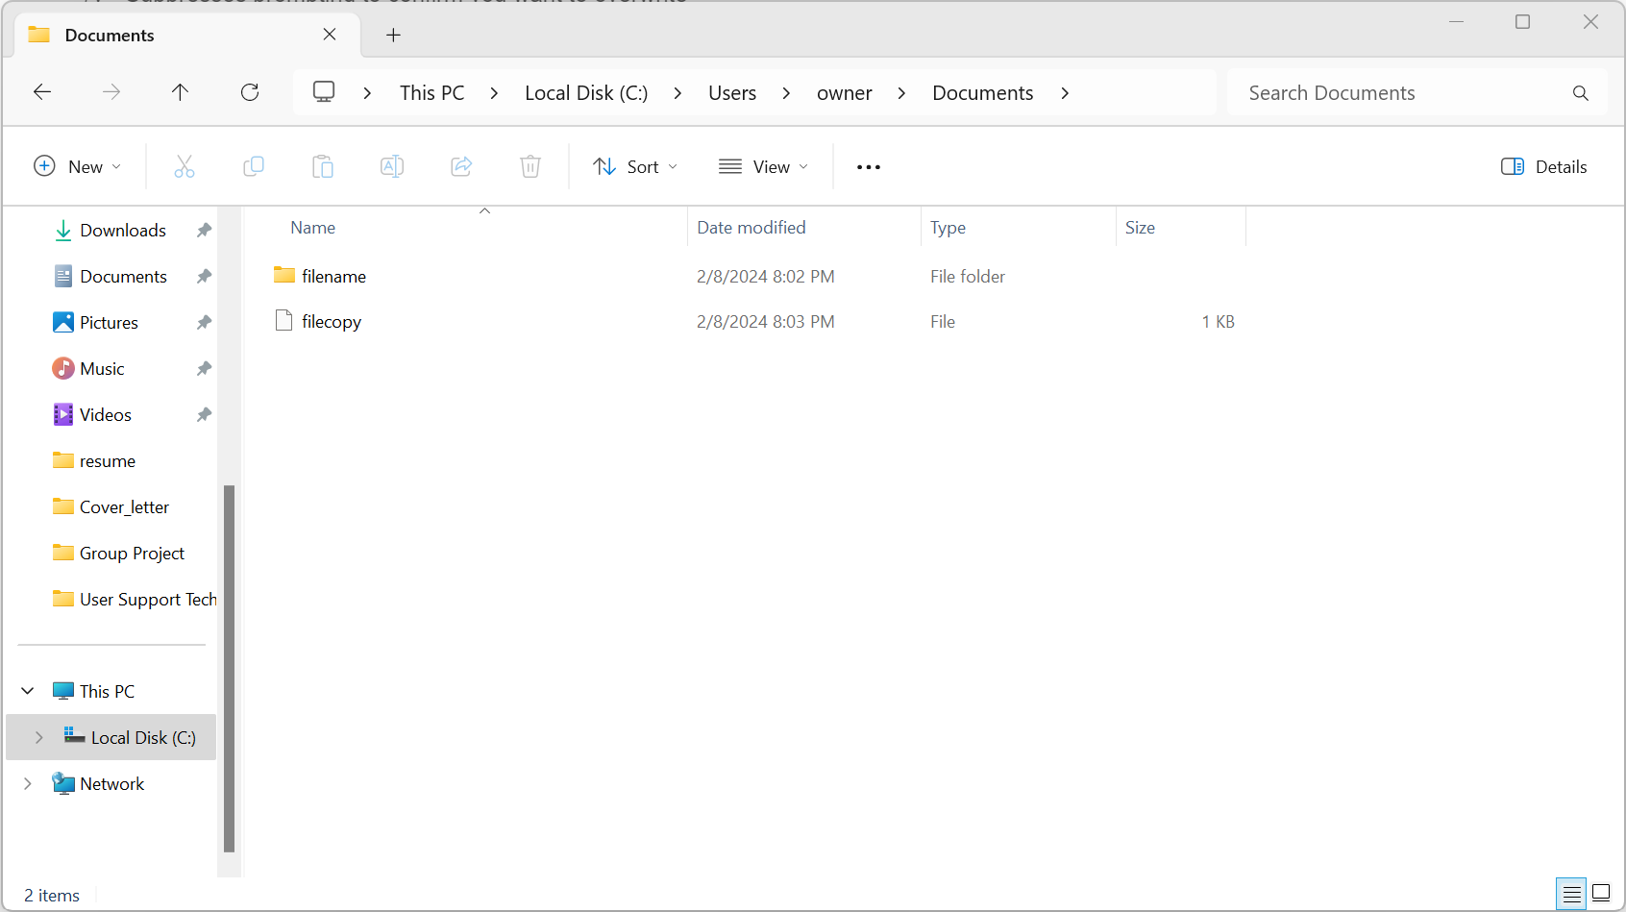Open Music in sidebar
The height and width of the screenshot is (912, 1626).
[x=102, y=369]
